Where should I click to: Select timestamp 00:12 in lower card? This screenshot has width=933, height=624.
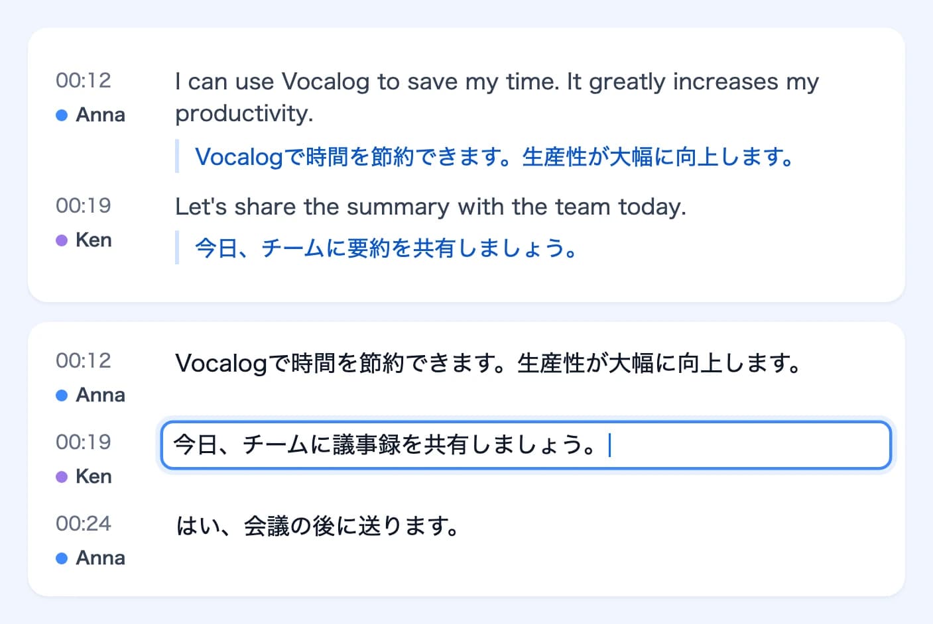(x=84, y=360)
